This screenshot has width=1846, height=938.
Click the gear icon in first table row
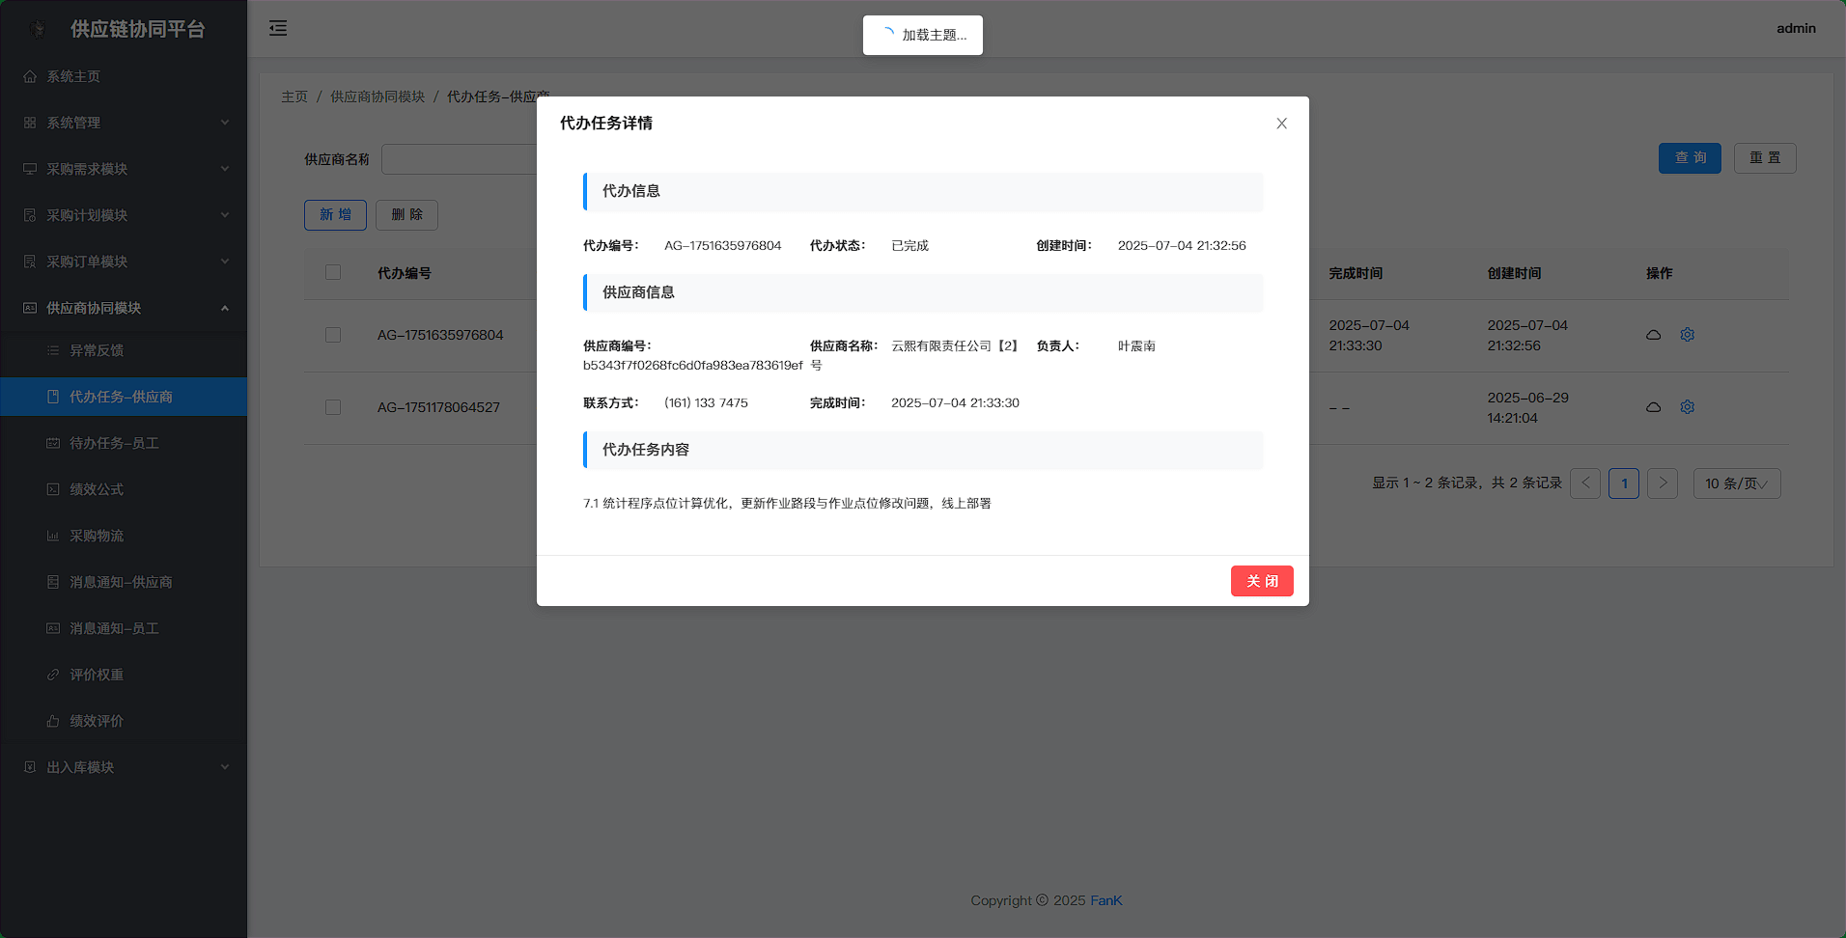(x=1687, y=335)
